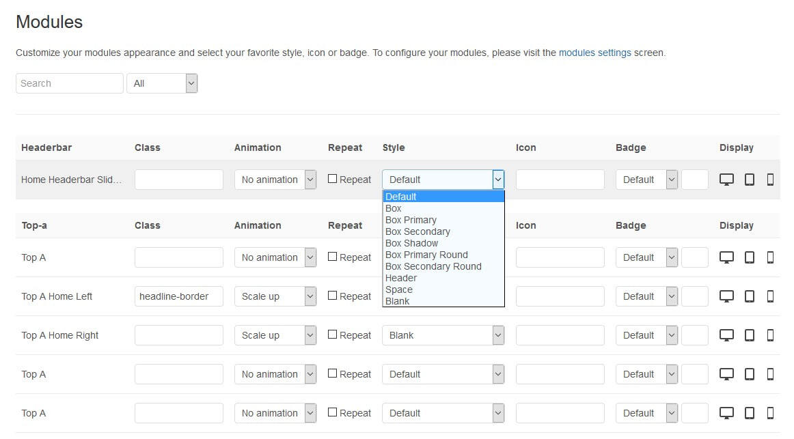Screen dimensions: 794x439
Task: Open Scale up animation dropdown for Top A Home Left
Action: click(275, 296)
